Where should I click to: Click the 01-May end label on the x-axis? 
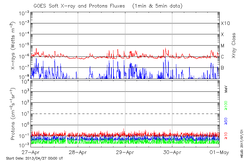[x=219, y=152]
